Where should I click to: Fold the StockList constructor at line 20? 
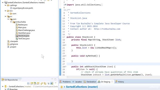65,45
